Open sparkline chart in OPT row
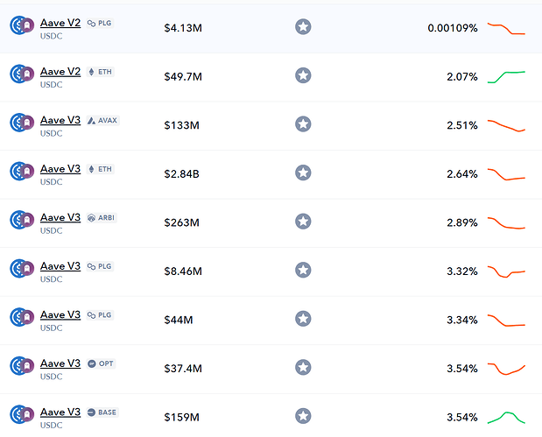The width and height of the screenshot is (542, 437). [x=506, y=369]
